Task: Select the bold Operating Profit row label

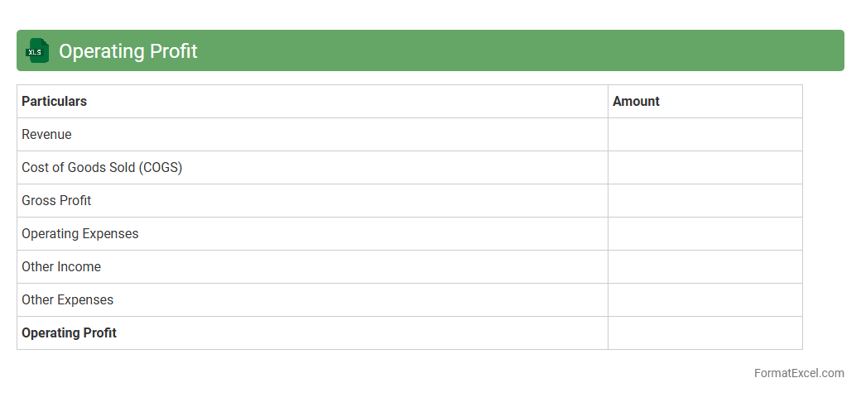Action: click(69, 332)
